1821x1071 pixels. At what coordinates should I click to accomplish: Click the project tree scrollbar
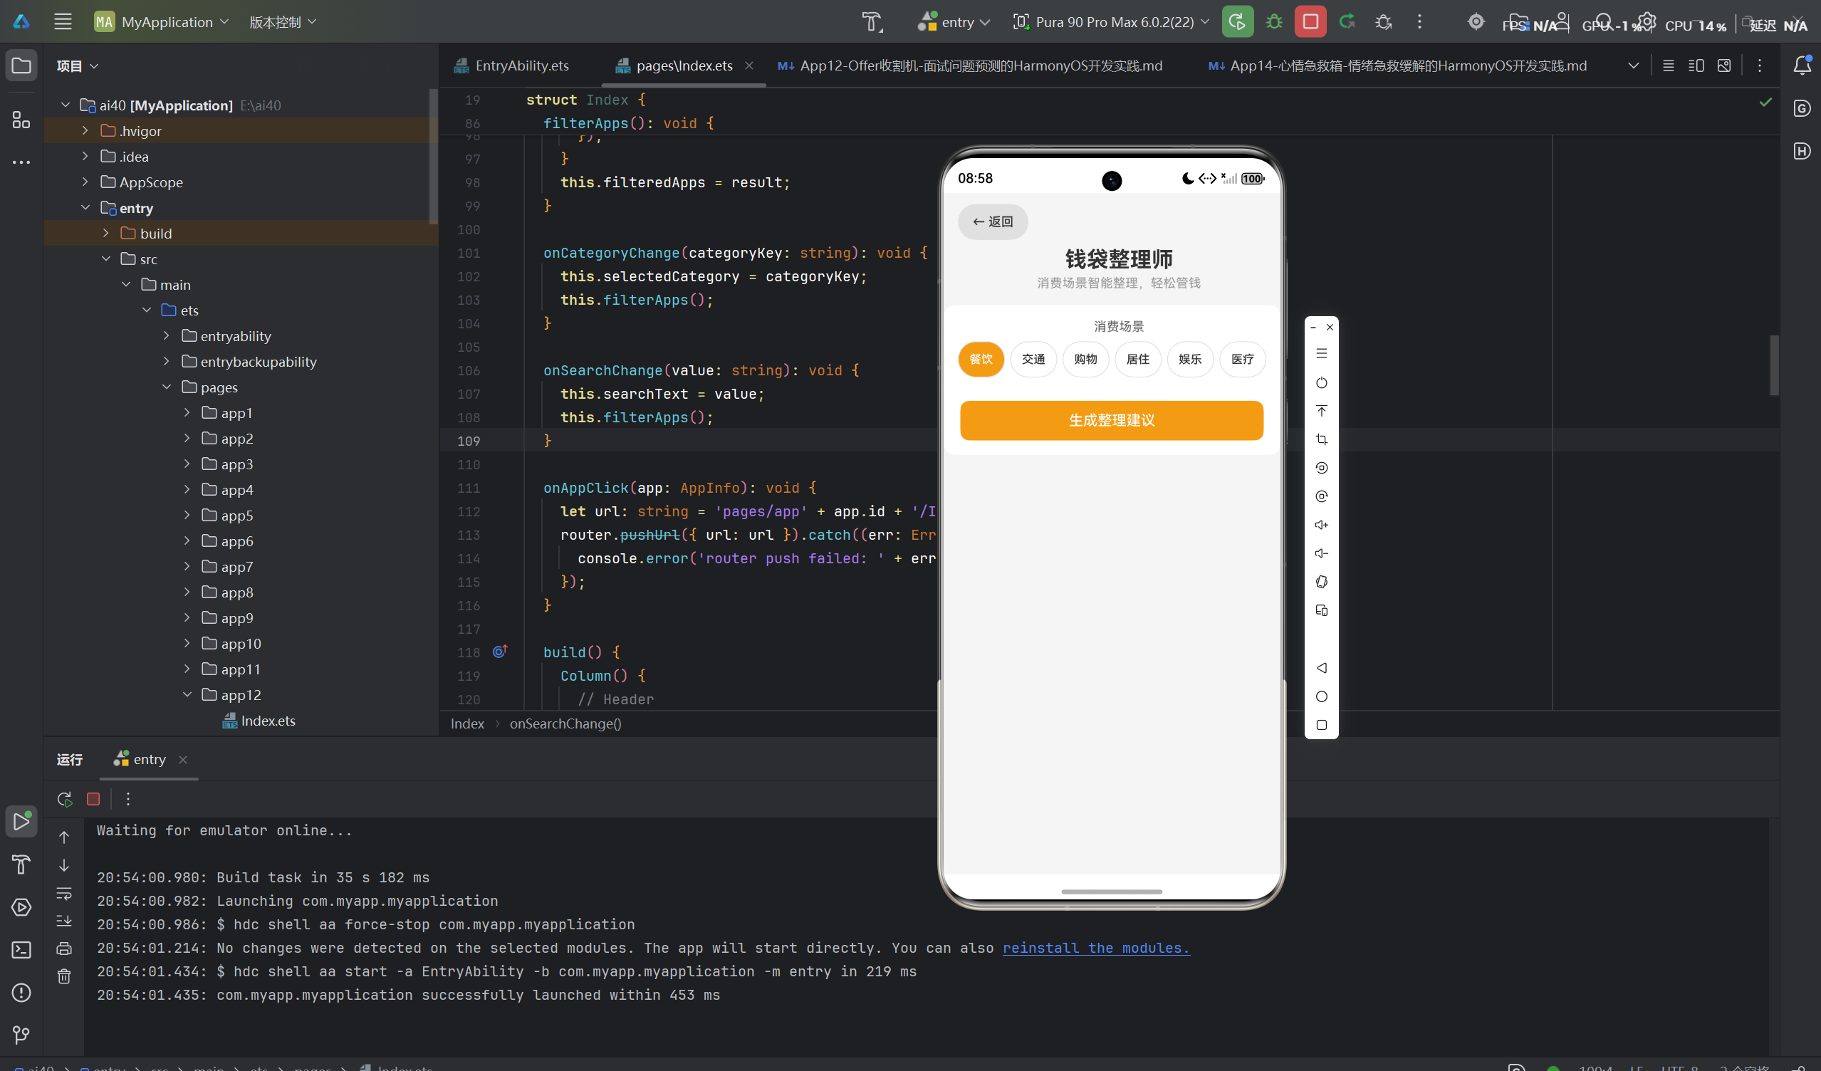(433, 155)
